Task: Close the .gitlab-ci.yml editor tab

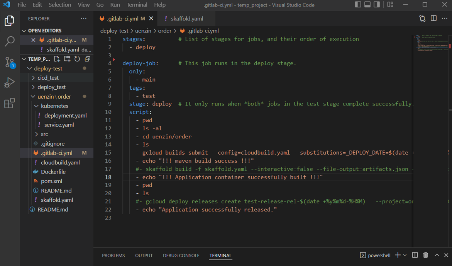Action: (151, 19)
